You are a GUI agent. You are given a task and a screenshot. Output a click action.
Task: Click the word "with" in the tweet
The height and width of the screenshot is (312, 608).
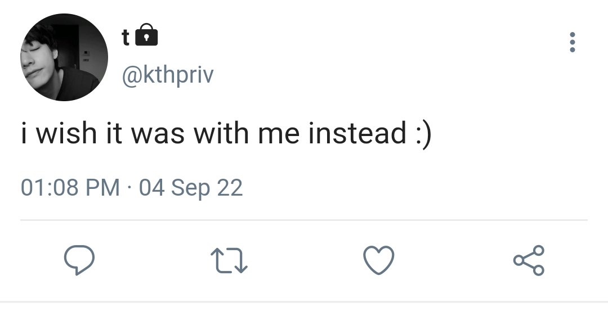(221, 133)
